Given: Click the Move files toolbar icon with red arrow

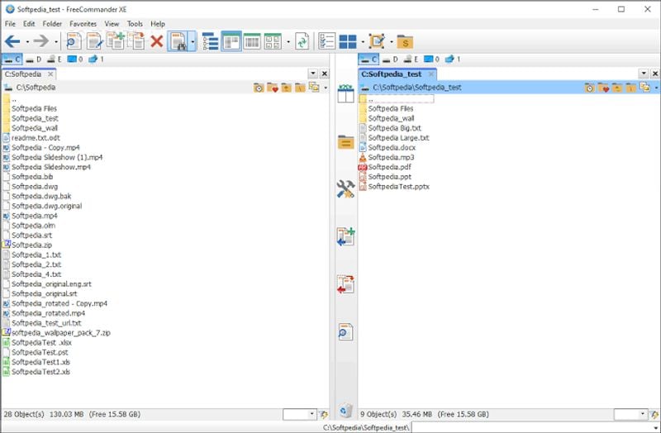Looking at the screenshot, I should pos(136,40).
